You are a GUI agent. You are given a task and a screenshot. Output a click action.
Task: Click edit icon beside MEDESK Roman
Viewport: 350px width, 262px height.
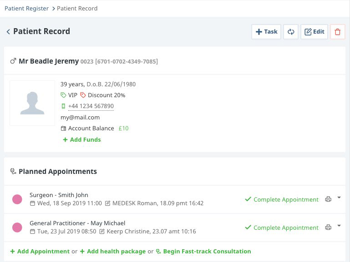[107, 203]
